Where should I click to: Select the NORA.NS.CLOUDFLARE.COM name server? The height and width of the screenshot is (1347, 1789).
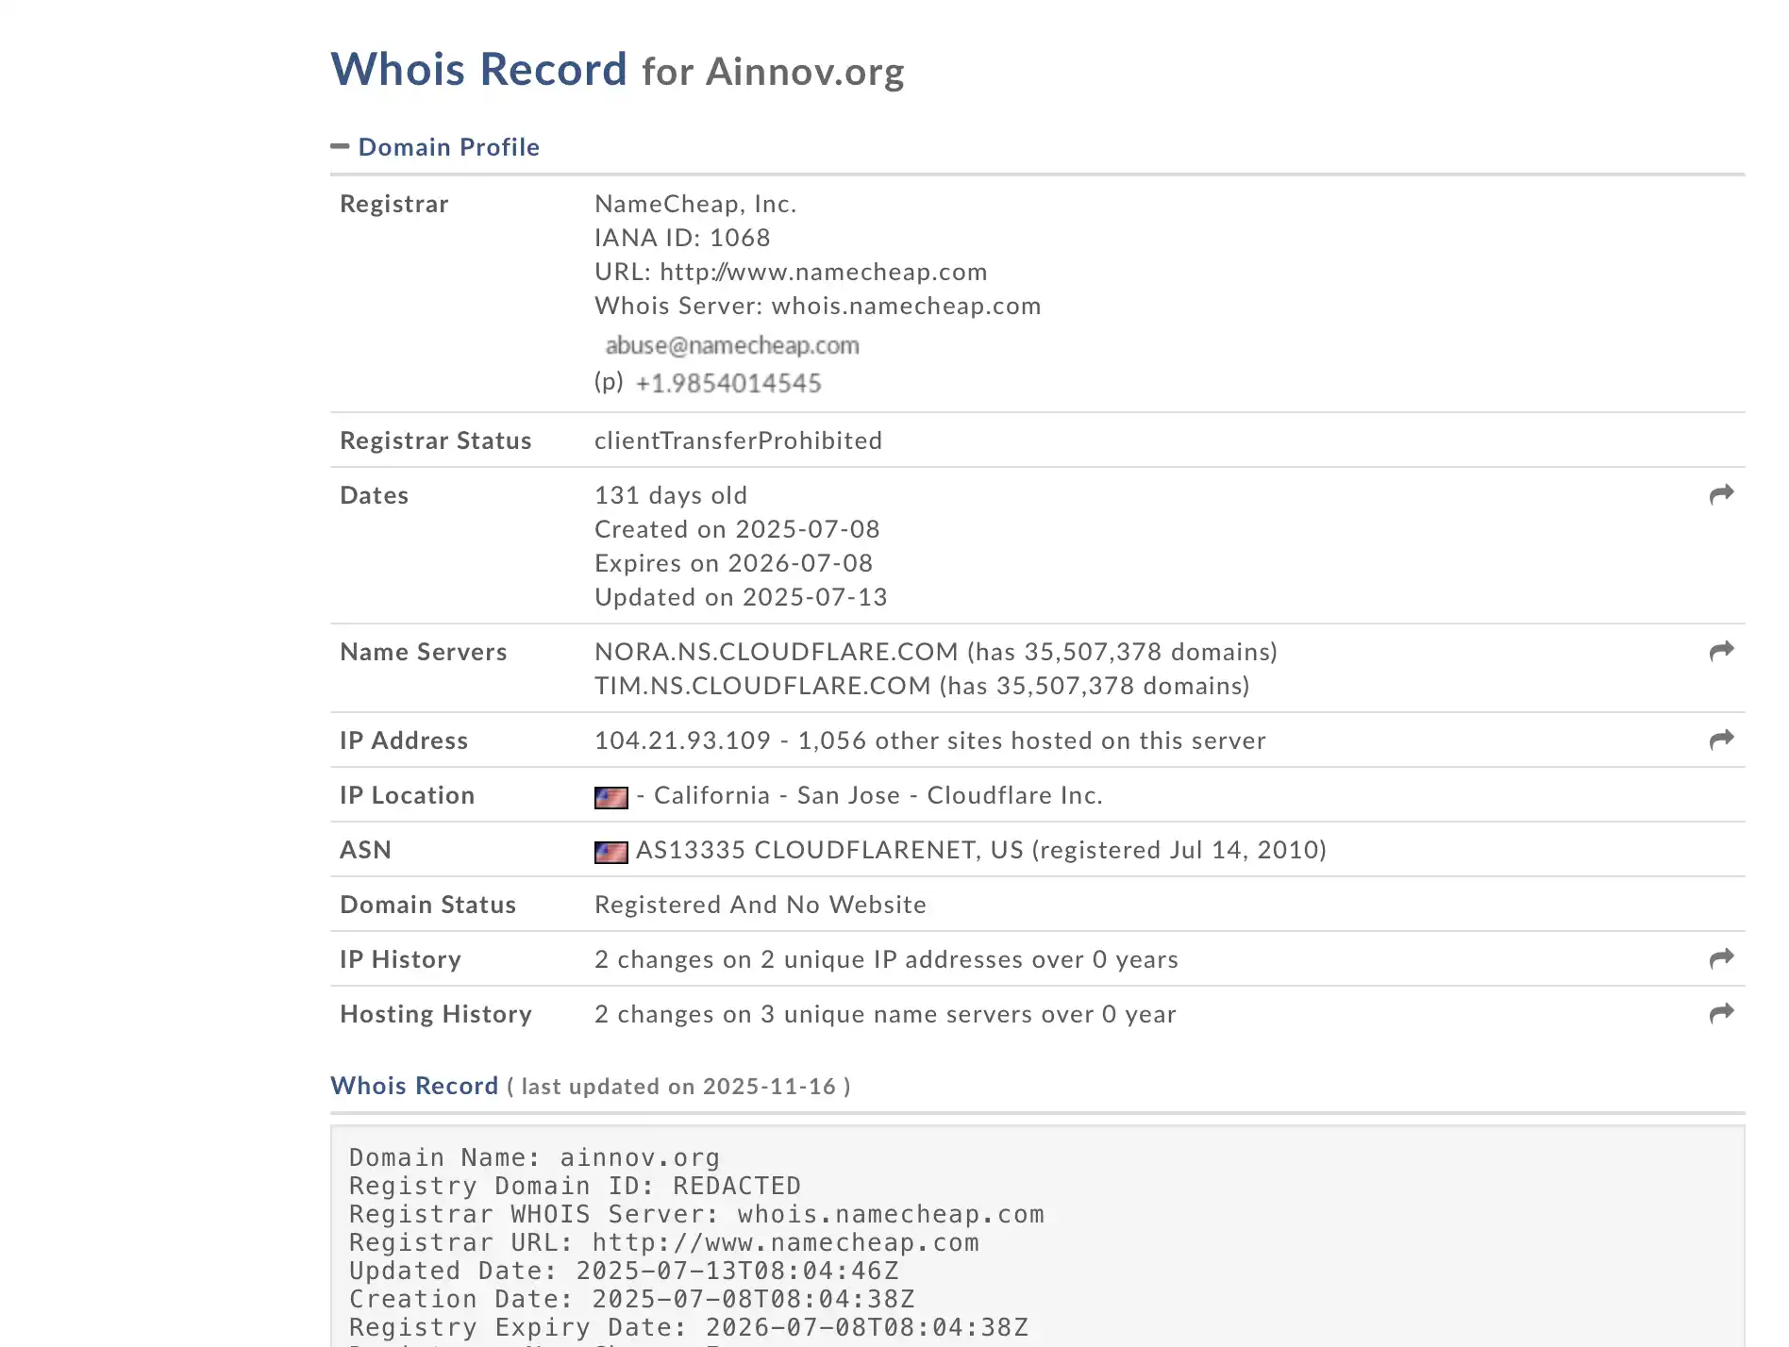[x=776, y=652]
